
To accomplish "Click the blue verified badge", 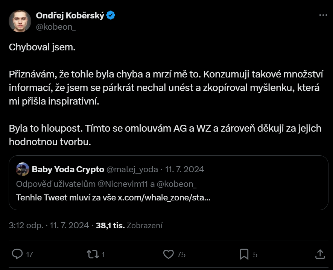I will coord(110,15).
